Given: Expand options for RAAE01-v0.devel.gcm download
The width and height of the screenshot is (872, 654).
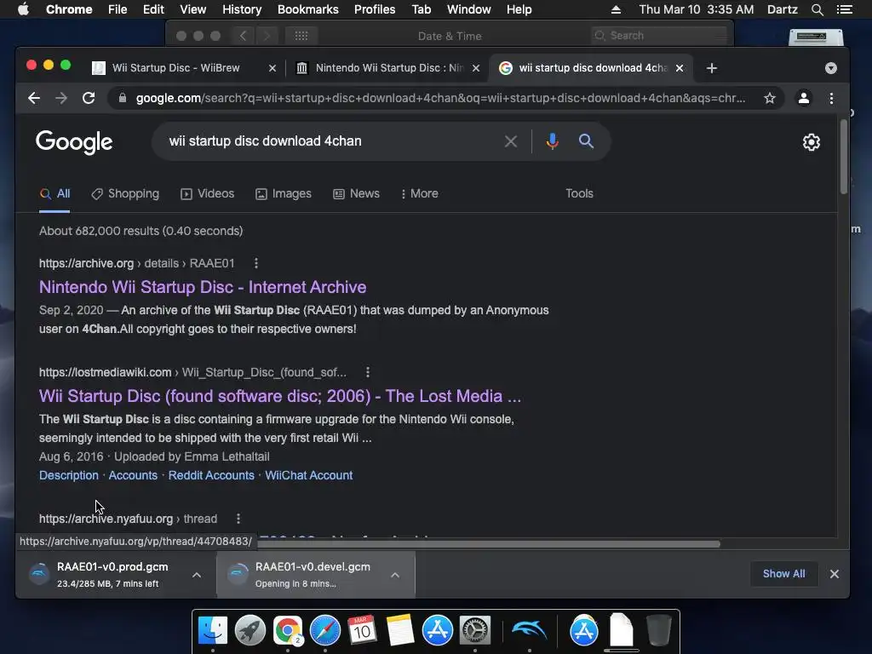Looking at the screenshot, I should pyautogui.click(x=395, y=575).
